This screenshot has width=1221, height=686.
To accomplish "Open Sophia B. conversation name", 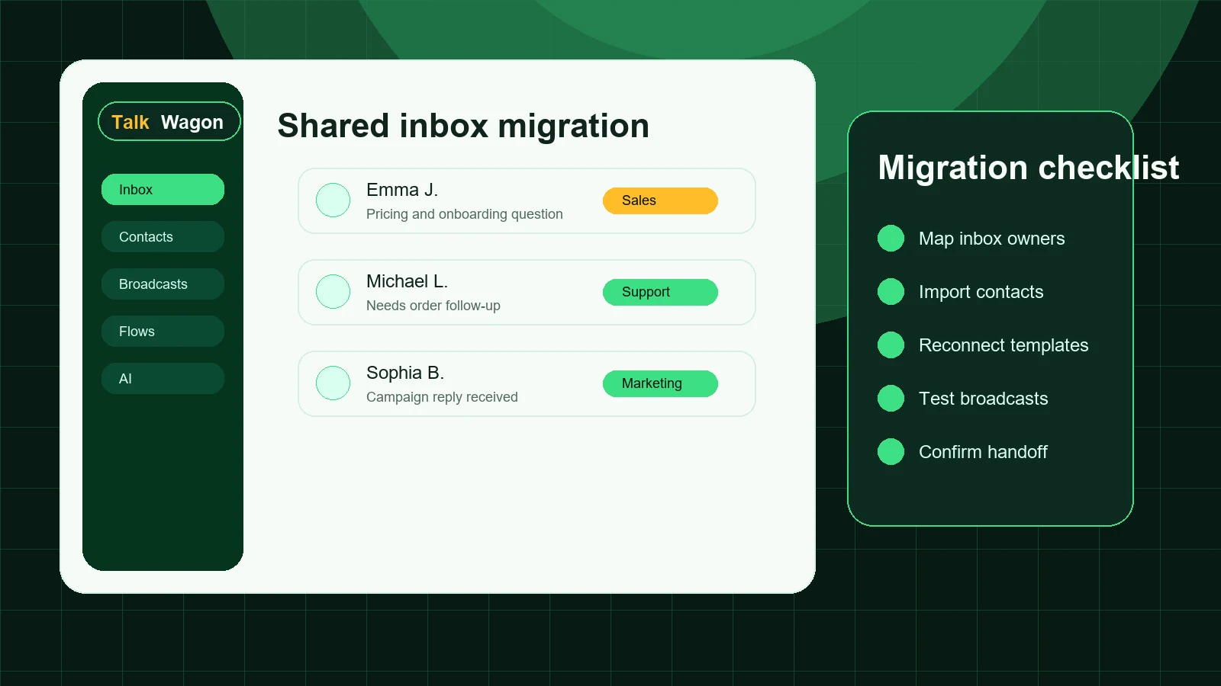I will [x=405, y=373].
